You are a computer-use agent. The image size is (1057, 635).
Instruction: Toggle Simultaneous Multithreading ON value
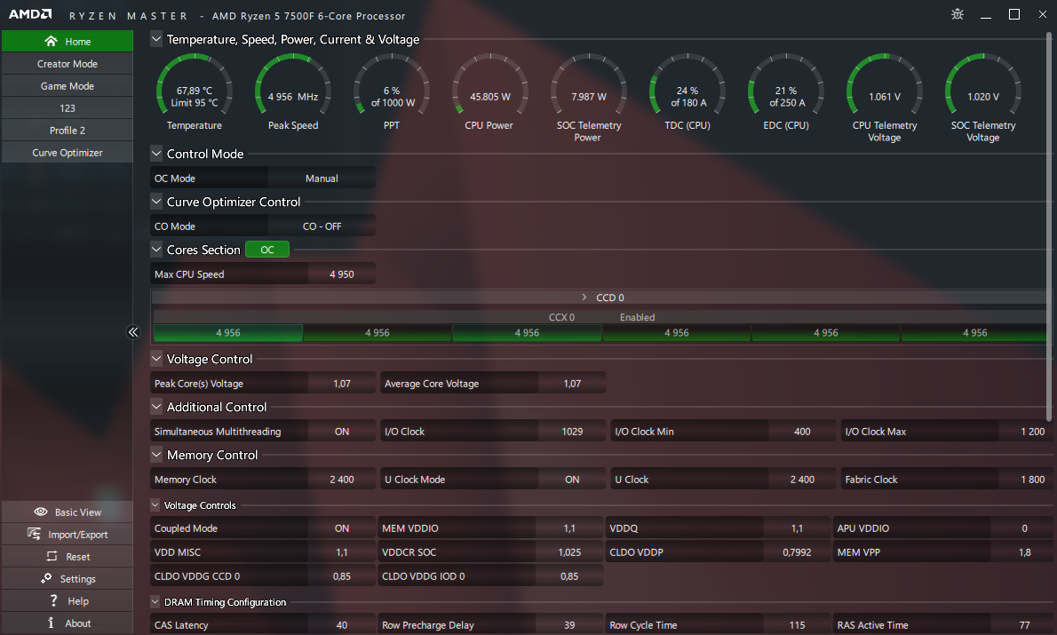click(342, 432)
